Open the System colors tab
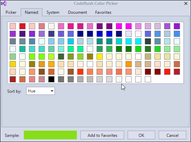Viewport: 191px width, 142px height. (53, 12)
